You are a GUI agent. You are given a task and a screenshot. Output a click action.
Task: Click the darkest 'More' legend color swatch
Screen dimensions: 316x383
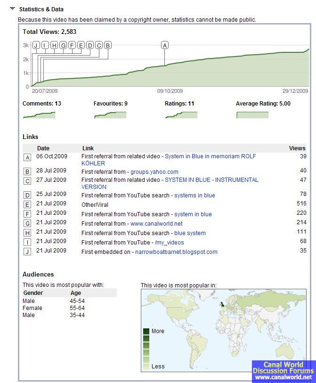(146, 331)
